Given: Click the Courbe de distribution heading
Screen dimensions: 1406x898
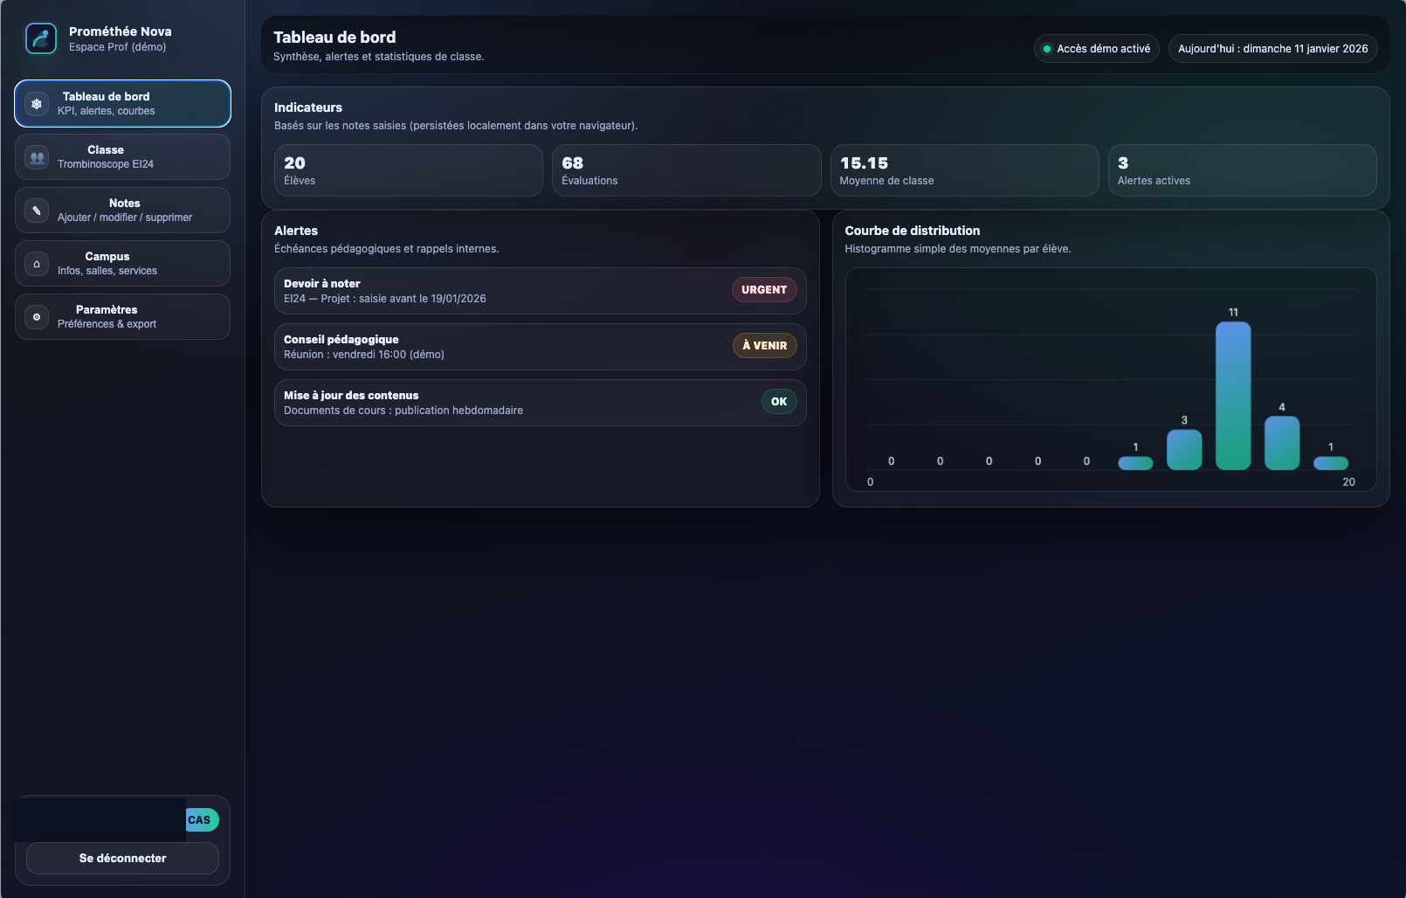Looking at the screenshot, I should (x=913, y=231).
